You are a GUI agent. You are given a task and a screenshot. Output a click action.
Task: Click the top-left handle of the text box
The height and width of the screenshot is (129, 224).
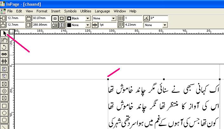[108, 79]
